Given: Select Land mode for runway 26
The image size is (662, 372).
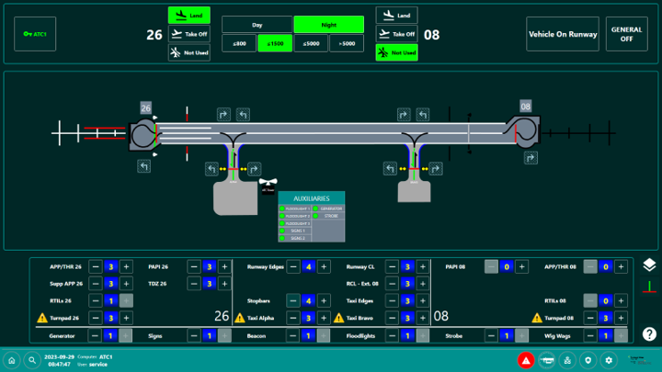Looking at the screenshot, I should [x=188, y=15].
